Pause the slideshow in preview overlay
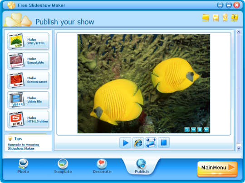 (200, 130)
